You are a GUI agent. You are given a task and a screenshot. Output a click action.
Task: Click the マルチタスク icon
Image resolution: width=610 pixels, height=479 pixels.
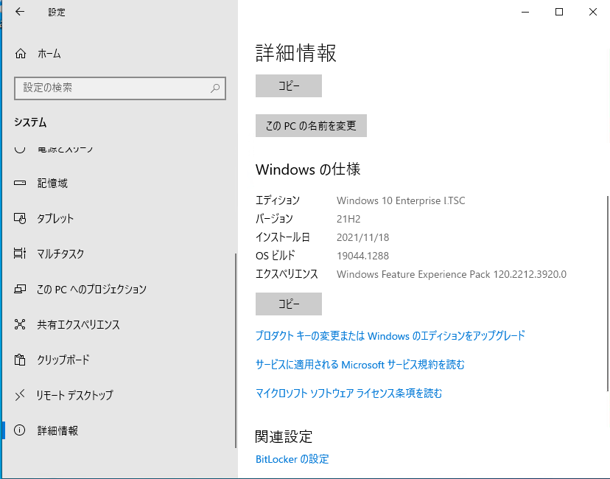pyautogui.click(x=20, y=254)
